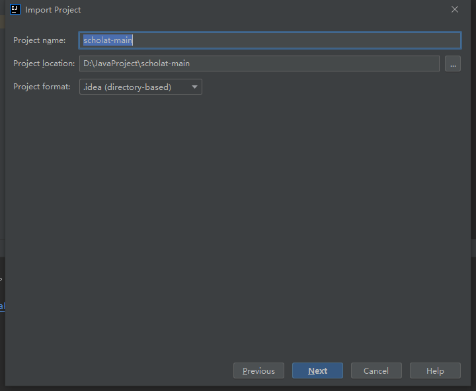Expand the Project format dropdown
Image resolution: width=476 pixels, height=391 pixels.
pyautogui.click(x=141, y=87)
